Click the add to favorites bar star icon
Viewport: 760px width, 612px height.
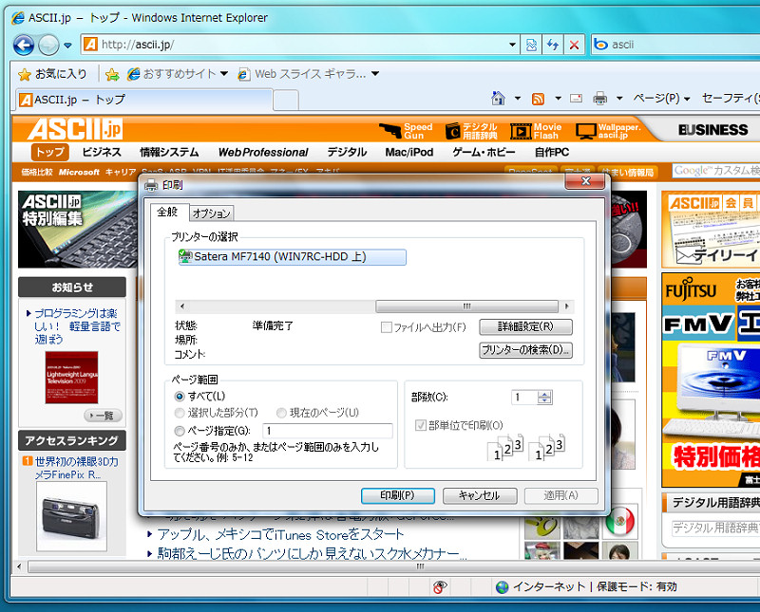[112, 74]
